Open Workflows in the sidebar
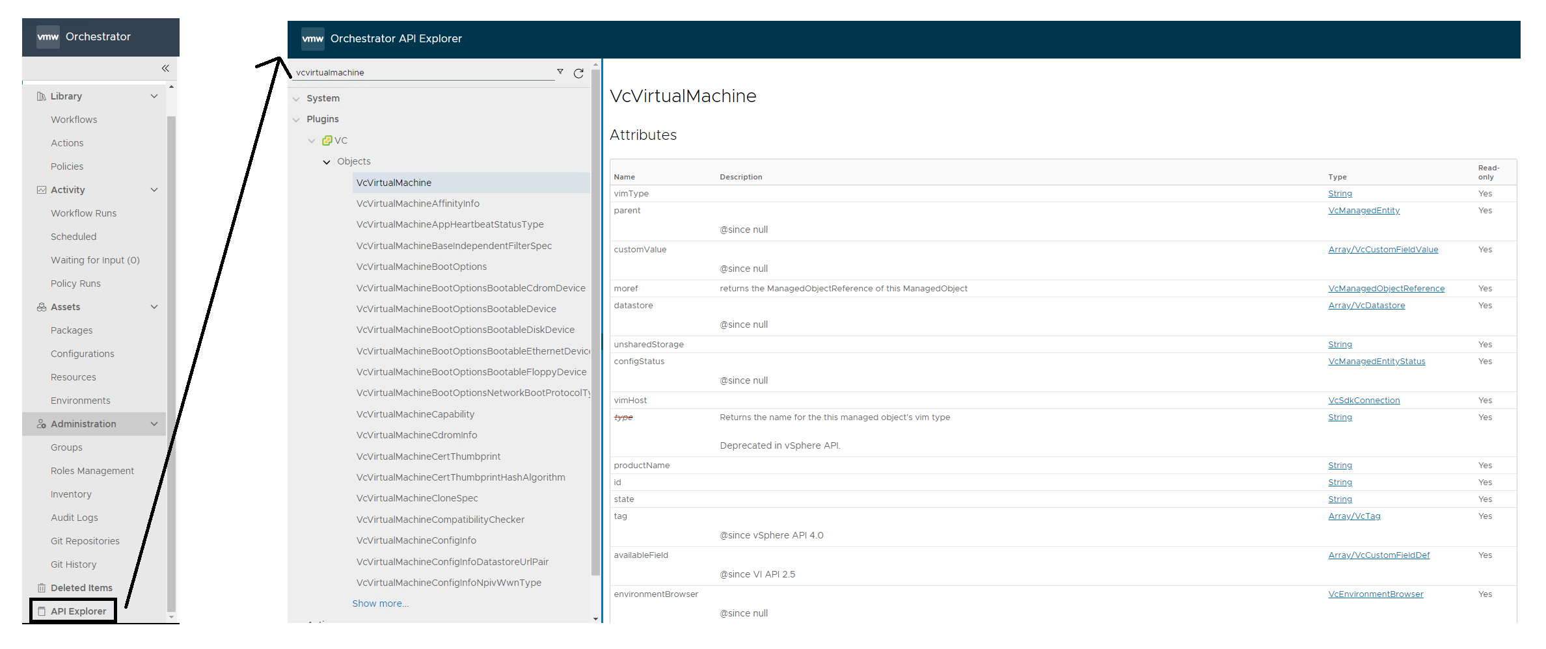The height and width of the screenshot is (649, 1546). (x=74, y=120)
